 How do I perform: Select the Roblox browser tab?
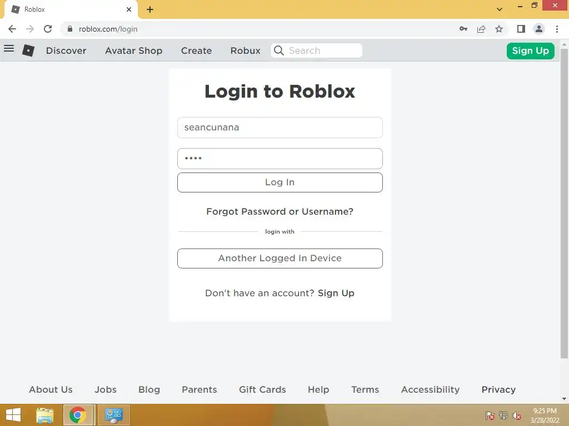click(x=71, y=9)
